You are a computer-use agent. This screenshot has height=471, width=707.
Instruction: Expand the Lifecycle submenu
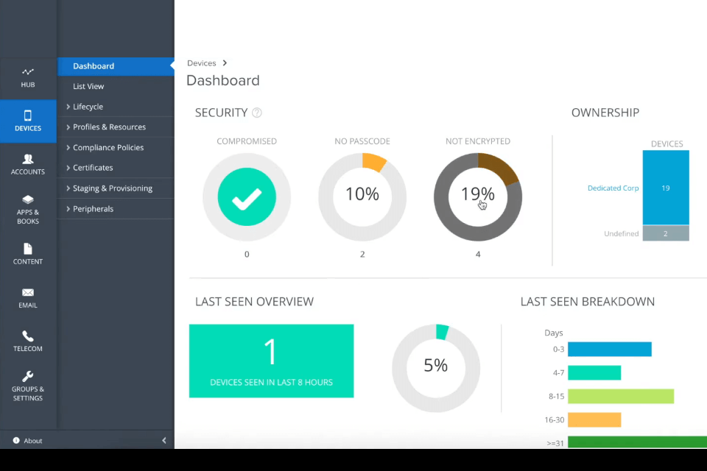tap(86, 106)
